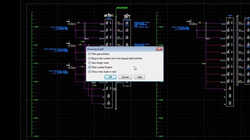Toggle Bogus wire number and color/gauge label pointers

[x=89, y=58]
